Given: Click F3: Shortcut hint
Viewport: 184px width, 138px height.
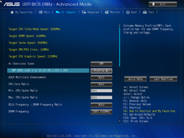Looking at the screenshot, I should [x=132, y=108].
